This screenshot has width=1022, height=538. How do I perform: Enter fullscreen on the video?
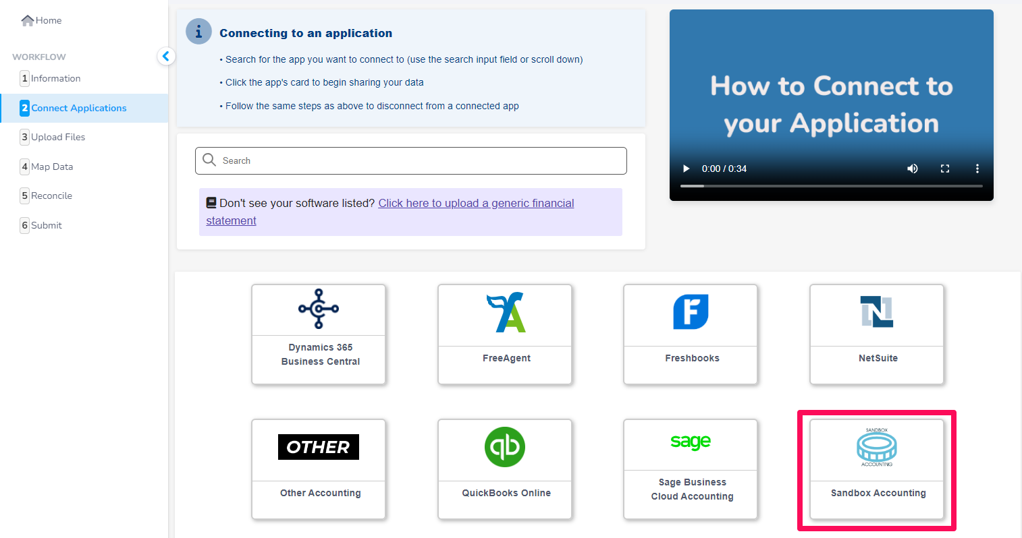[945, 169]
